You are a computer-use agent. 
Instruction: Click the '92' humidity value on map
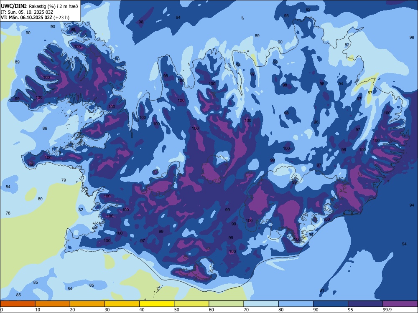308,9
